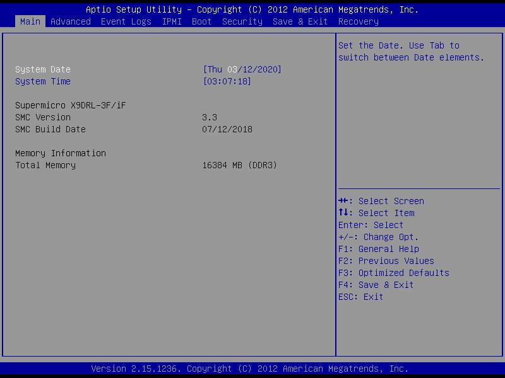Select the System Date label
This screenshot has height=378, width=505.
coord(43,69)
